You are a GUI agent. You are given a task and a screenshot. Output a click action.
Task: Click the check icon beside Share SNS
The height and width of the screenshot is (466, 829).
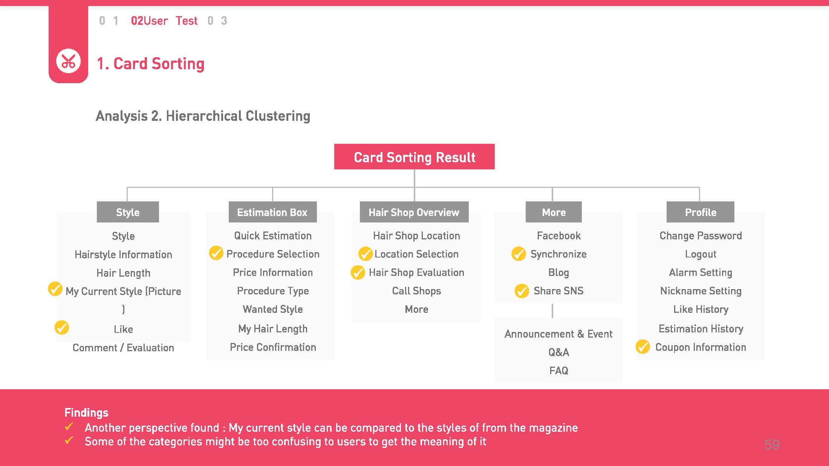pos(522,291)
